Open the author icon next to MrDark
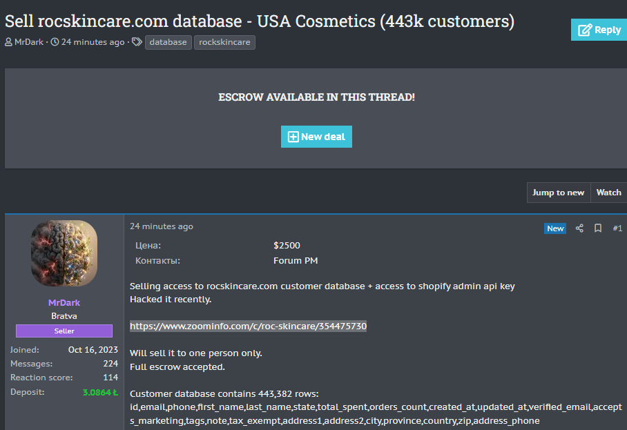The width and height of the screenshot is (627, 430). coord(8,42)
